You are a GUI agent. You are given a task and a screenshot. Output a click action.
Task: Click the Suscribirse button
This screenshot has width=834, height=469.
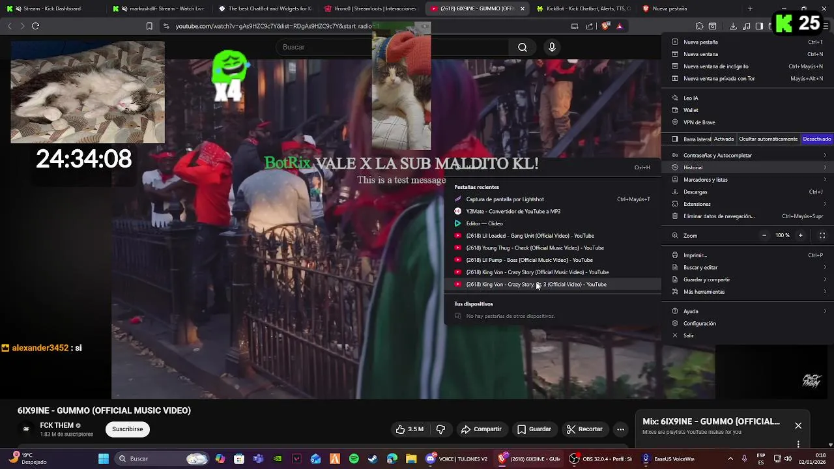pyautogui.click(x=128, y=429)
